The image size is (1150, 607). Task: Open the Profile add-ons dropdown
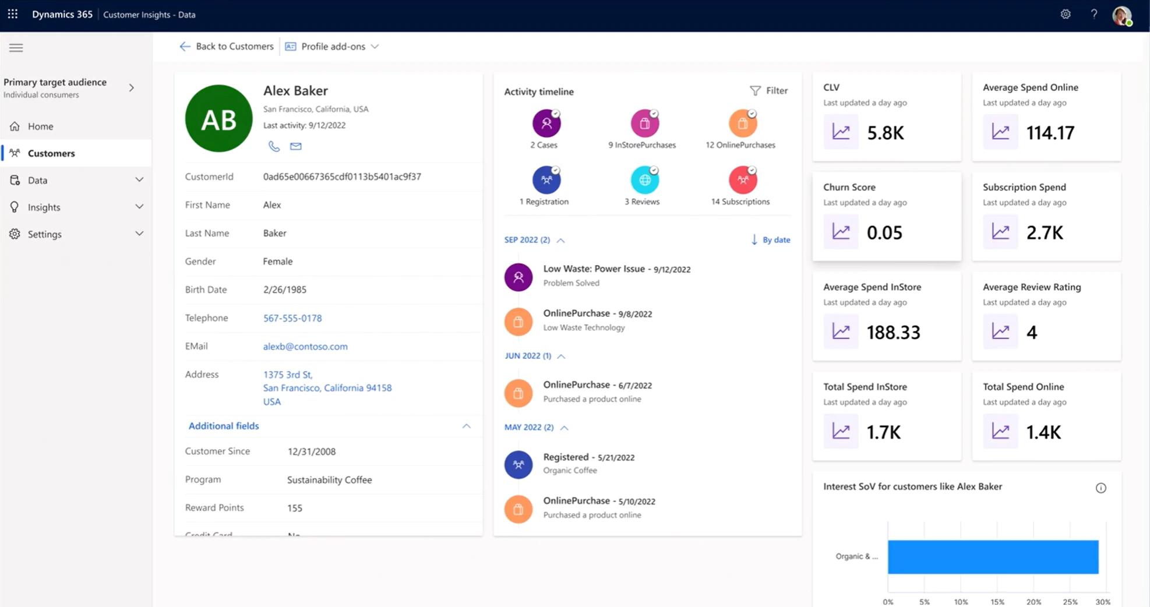pos(332,47)
